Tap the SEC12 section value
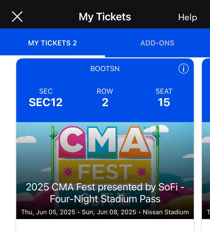Screen dimensions: 210x231 [46, 102]
